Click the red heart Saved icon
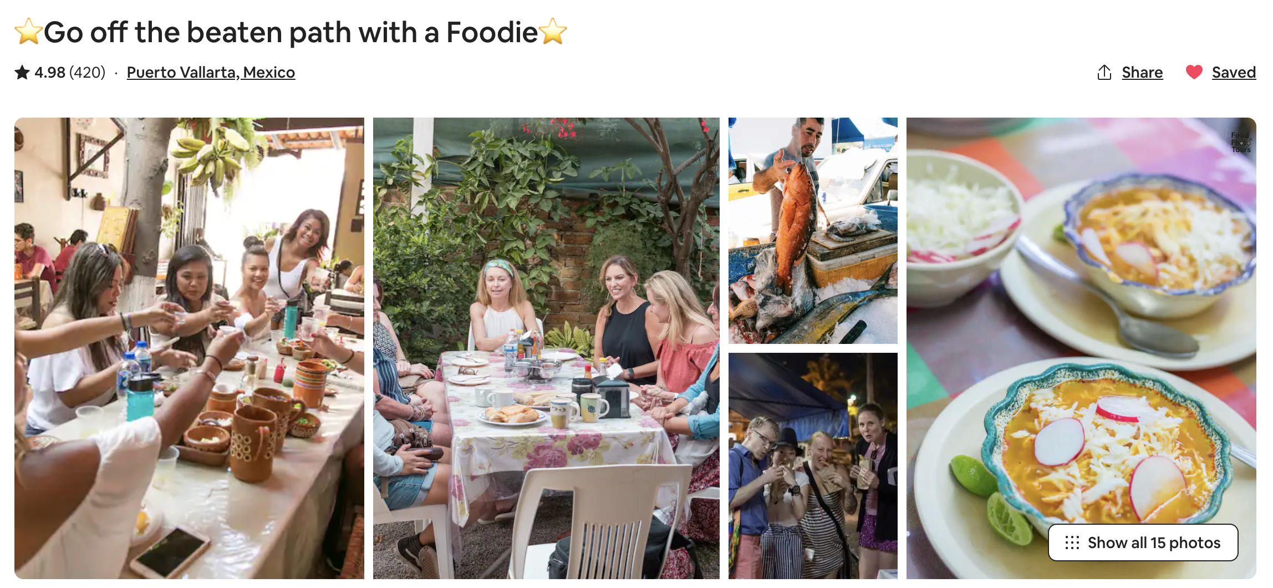The height and width of the screenshot is (588, 1273). tap(1194, 72)
